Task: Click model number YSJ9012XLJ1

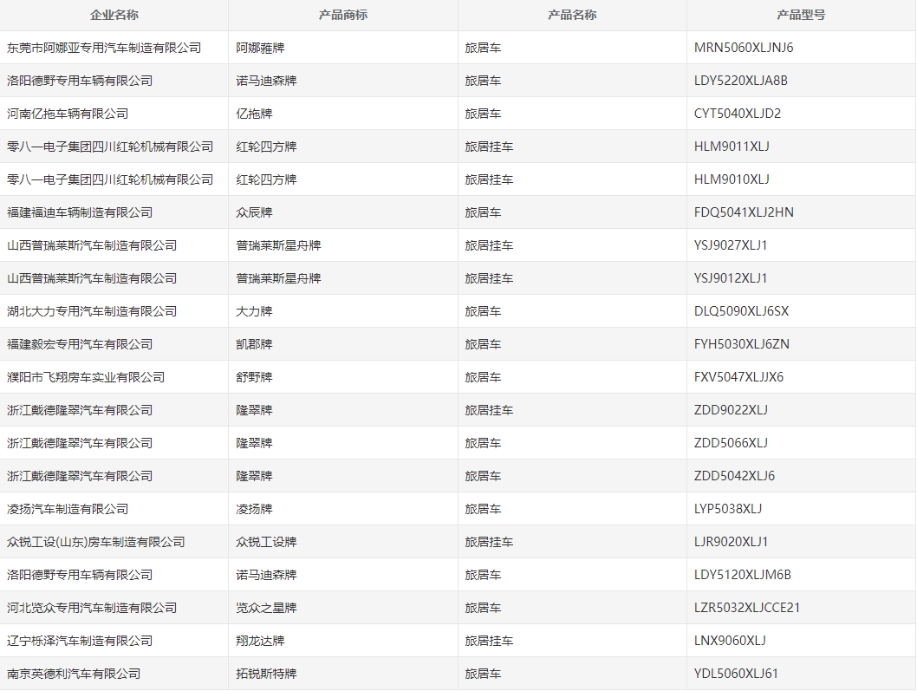Action: [731, 278]
